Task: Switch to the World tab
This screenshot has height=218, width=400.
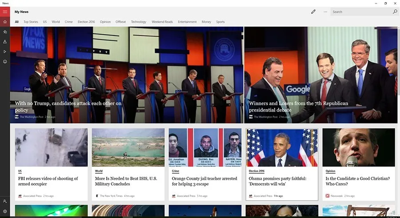Action: 56,22
